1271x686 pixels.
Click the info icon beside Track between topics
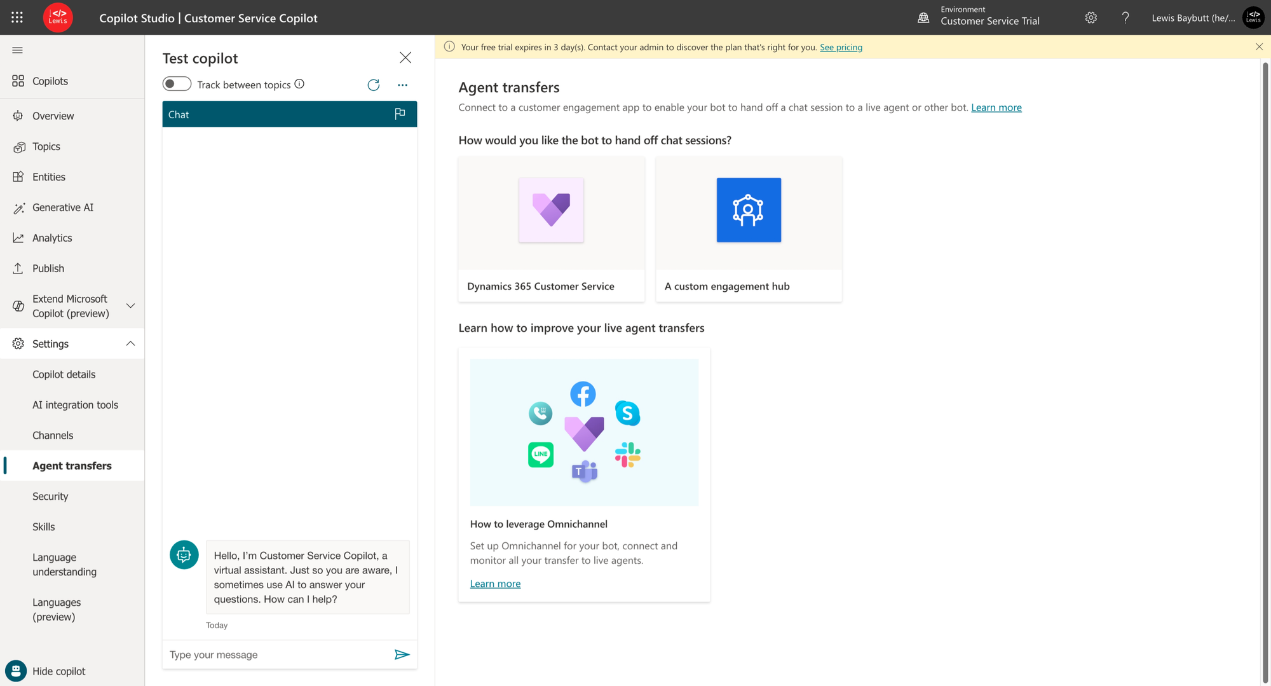pyautogui.click(x=299, y=84)
